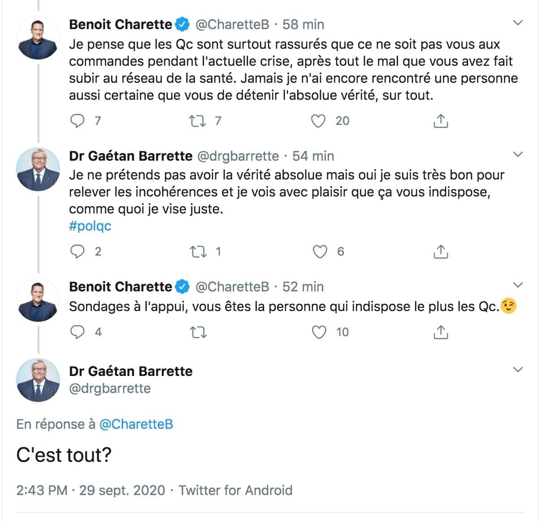Open options chevron on Barrette's 54 min tweet
This screenshot has height=521, width=539.
click(518, 154)
